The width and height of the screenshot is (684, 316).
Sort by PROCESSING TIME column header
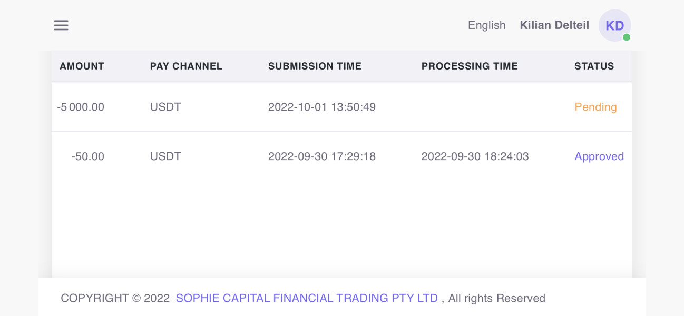tap(470, 66)
